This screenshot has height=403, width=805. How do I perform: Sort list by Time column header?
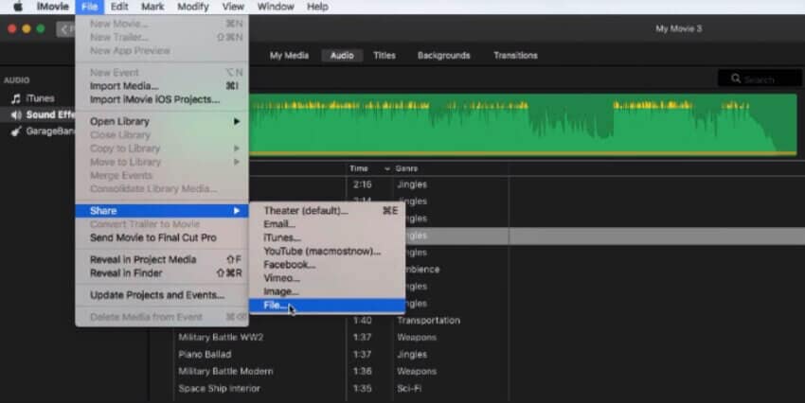358,168
